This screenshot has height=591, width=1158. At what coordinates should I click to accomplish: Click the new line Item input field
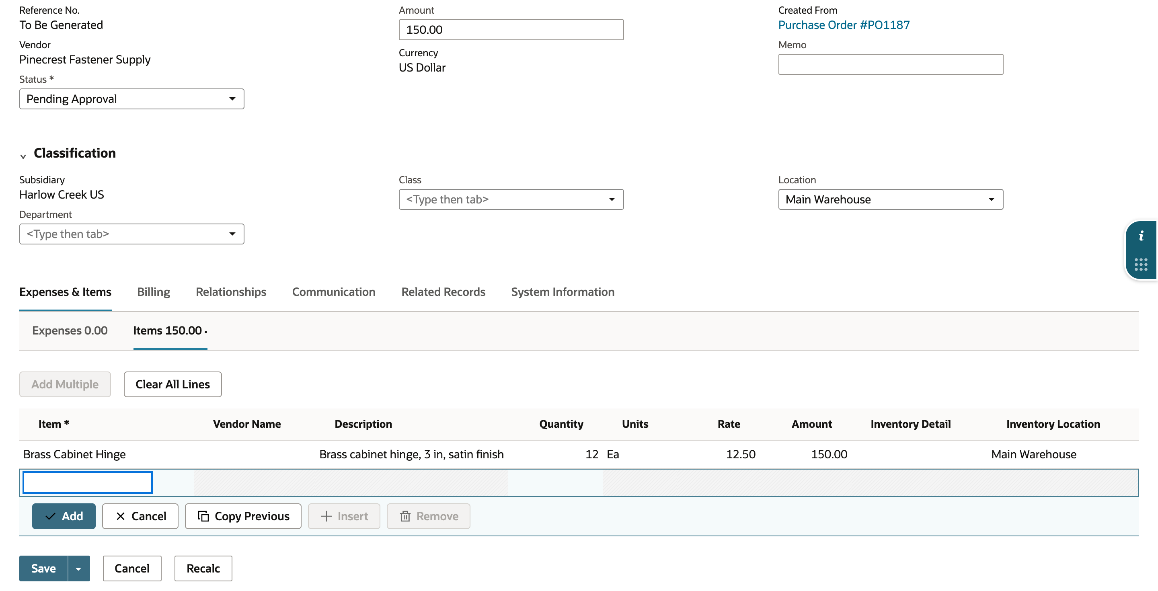pyautogui.click(x=88, y=482)
